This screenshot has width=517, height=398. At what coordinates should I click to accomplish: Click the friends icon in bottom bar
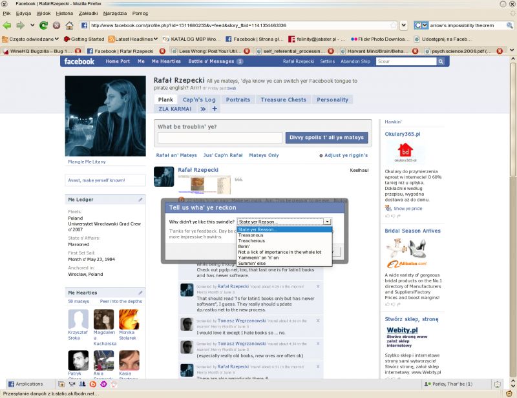pyautogui.click(x=83, y=384)
